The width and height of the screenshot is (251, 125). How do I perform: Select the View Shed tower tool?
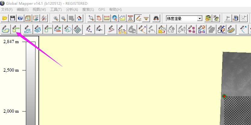point(130,18)
